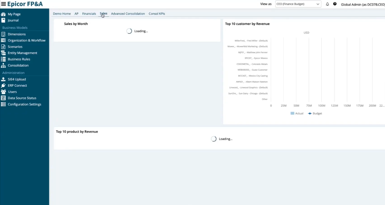
Task: Click 'Mower_ - Mowerfeld Marketing' chart label
Action: (x=247, y=47)
